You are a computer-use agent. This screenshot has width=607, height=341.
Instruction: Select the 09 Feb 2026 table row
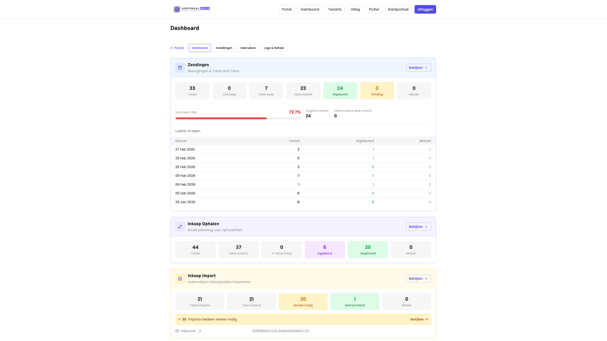(x=303, y=176)
